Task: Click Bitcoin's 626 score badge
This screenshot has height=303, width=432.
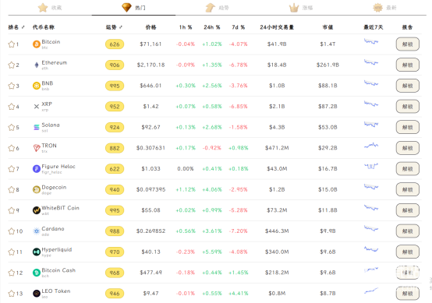Action: (115, 44)
